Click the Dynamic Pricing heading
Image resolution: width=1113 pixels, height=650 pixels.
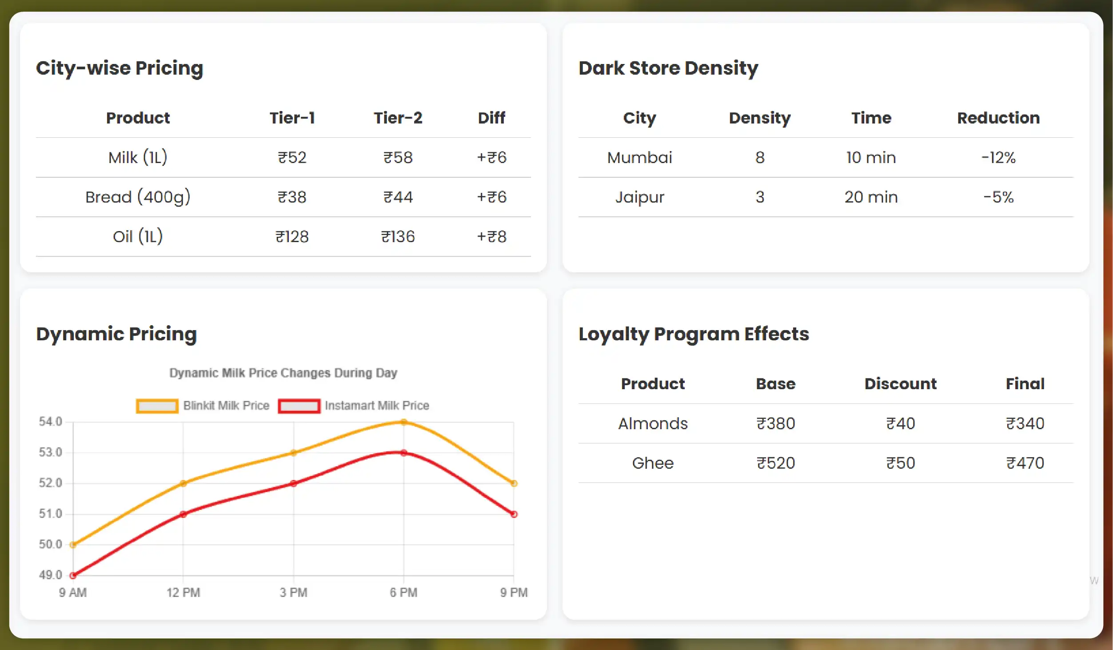[116, 334]
